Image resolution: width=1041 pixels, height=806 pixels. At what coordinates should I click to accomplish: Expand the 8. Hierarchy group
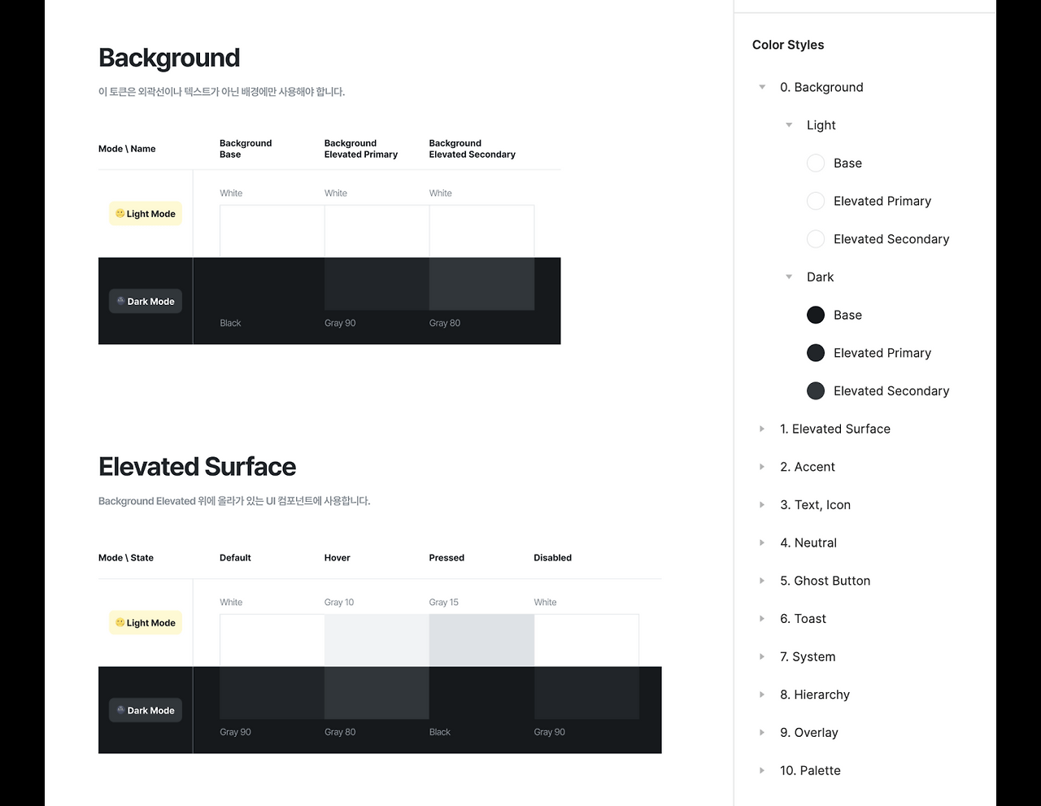[762, 695]
